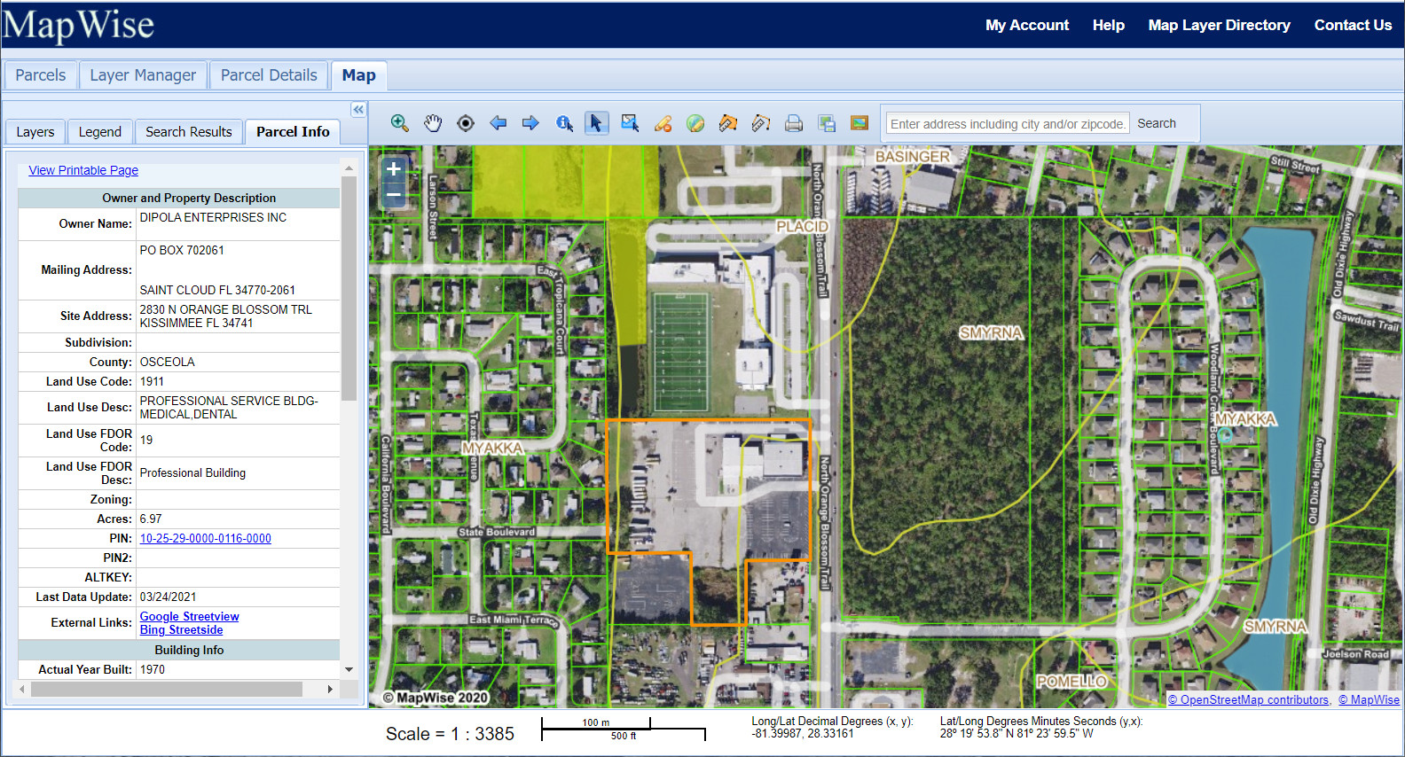Image resolution: width=1405 pixels, height=757 pixels.
Task: Click the save map image icon
Action: (827, 123)
